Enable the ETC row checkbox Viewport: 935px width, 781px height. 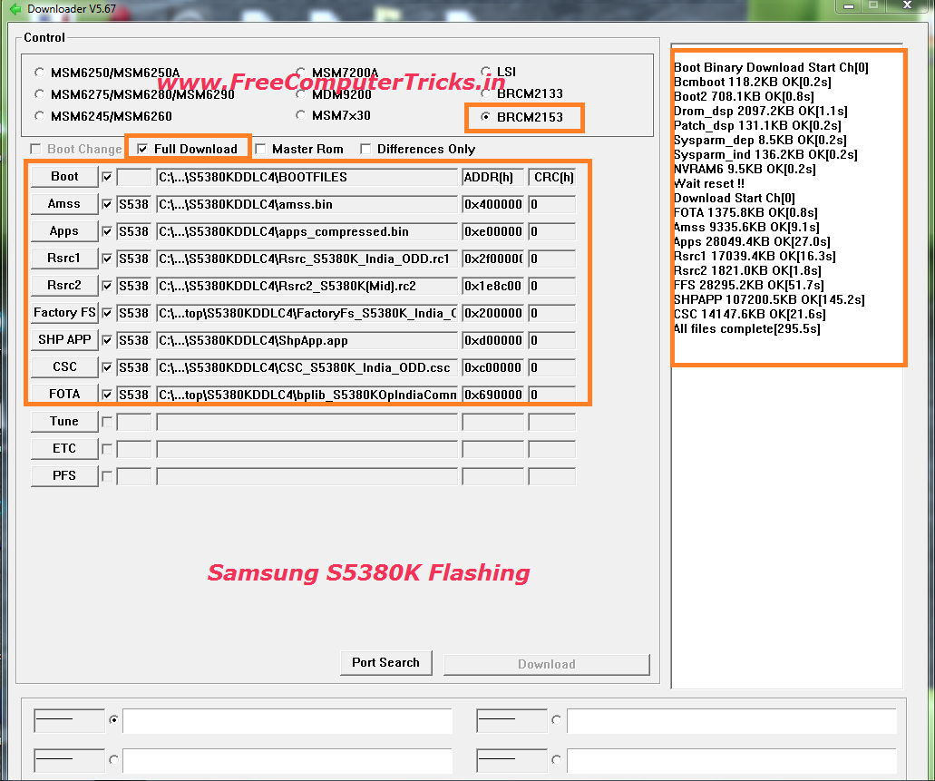(107, 449)
